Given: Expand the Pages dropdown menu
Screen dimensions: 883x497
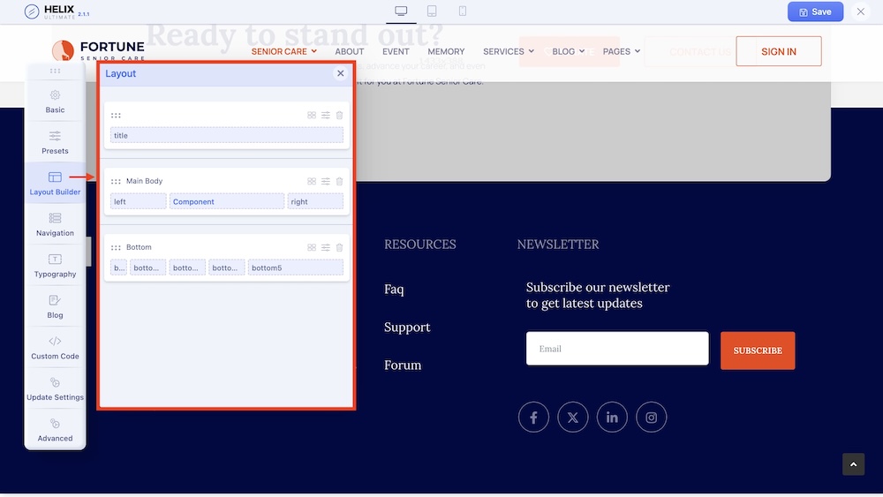Looking at the screenshot, I should 622,51.
